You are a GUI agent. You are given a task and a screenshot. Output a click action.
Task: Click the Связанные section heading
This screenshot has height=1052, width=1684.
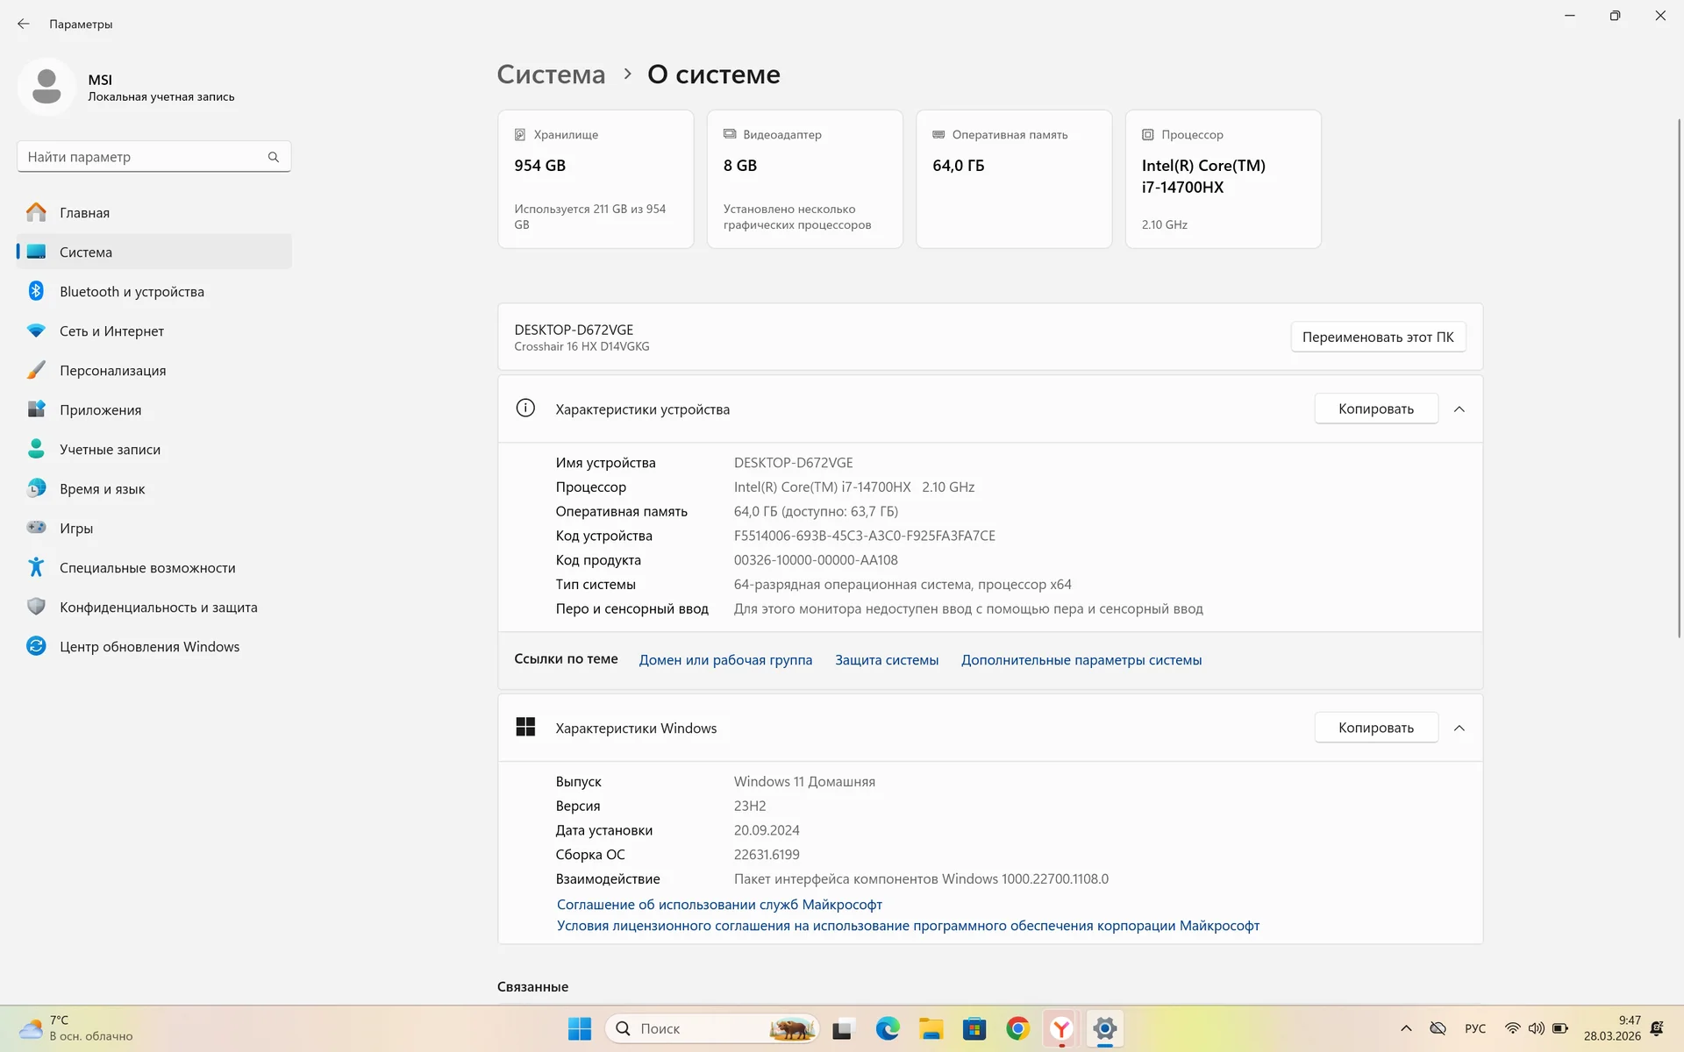pyautogui.click(x=532, y=987)
